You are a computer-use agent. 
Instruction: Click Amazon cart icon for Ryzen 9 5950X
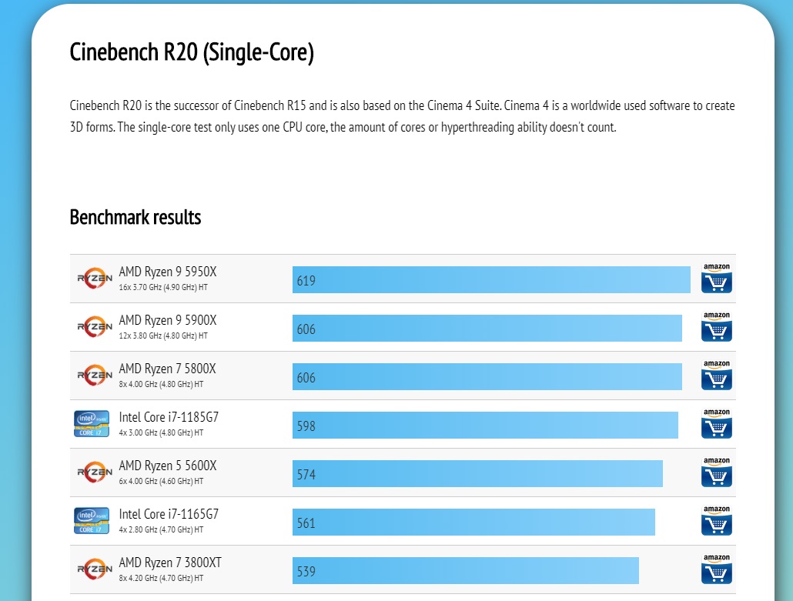pyautogui.click(x=716, y=279)
